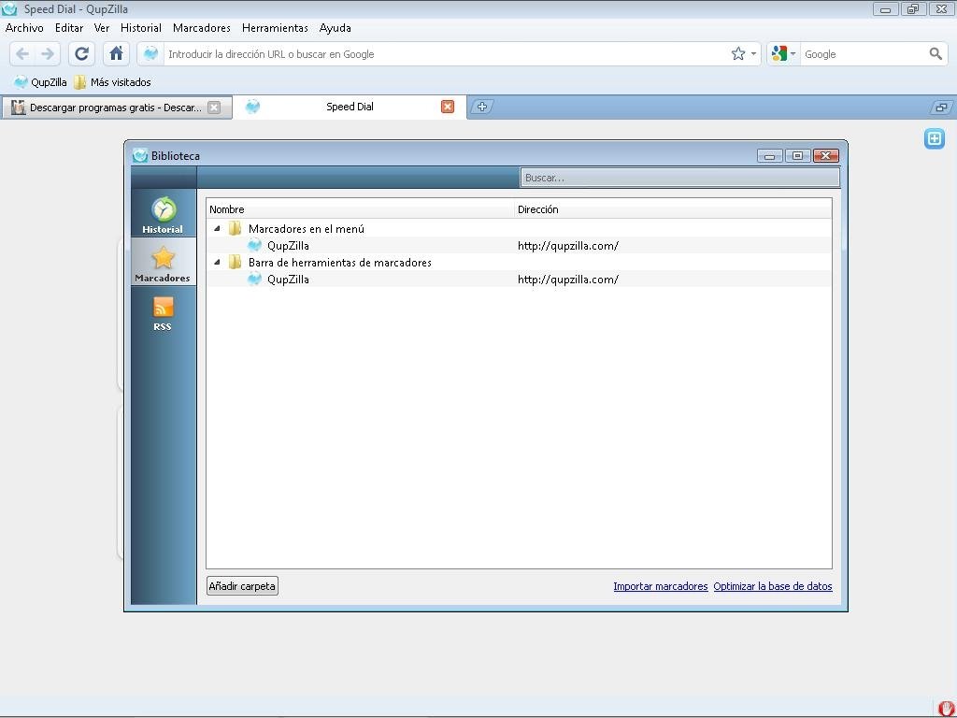Open the Herramientas menu

pyautogui.click(x=275, y=28)
